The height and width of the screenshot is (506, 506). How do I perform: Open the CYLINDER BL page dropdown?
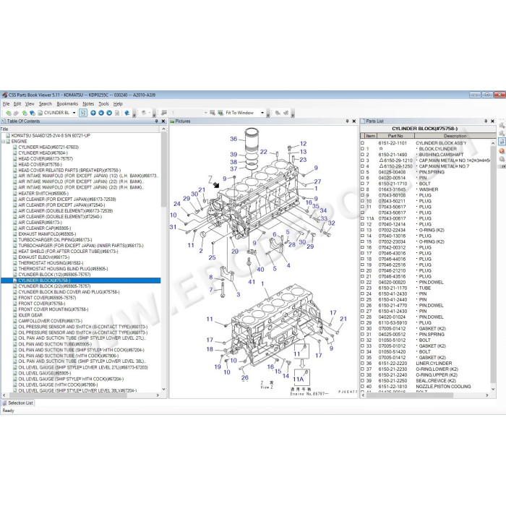coord(74,113)
